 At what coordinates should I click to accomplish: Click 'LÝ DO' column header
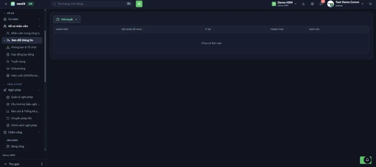click(x=208, y=29)
